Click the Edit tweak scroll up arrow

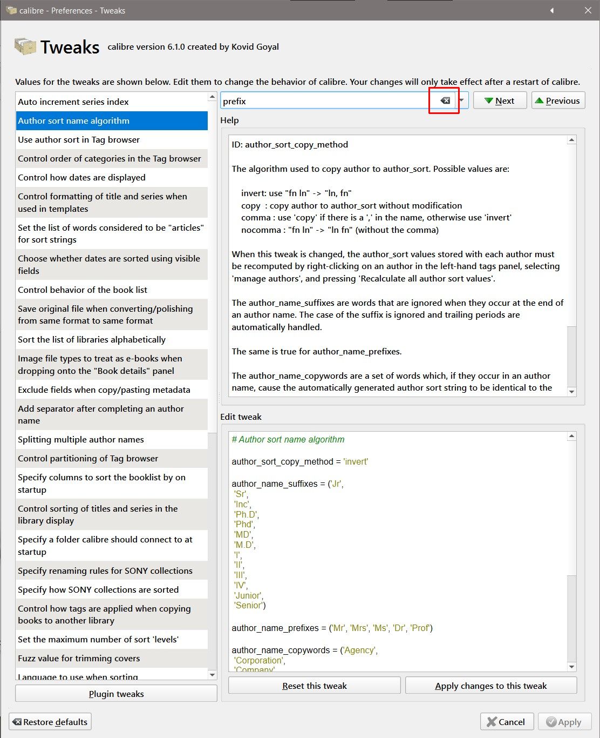[x=572, y=435]
